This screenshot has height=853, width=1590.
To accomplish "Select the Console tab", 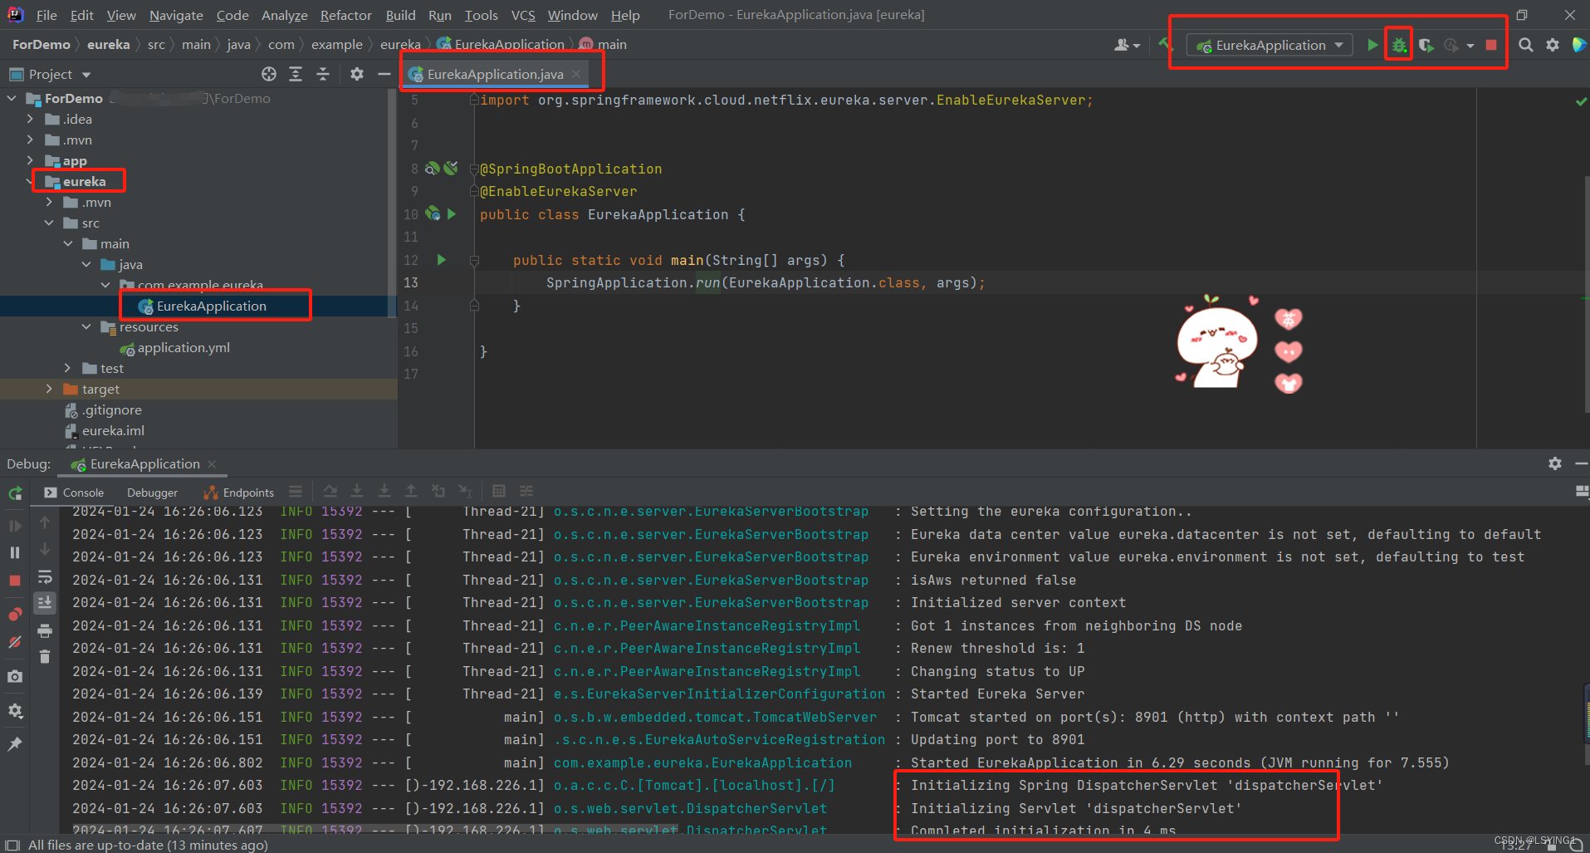I will click(x=74, y=493).
